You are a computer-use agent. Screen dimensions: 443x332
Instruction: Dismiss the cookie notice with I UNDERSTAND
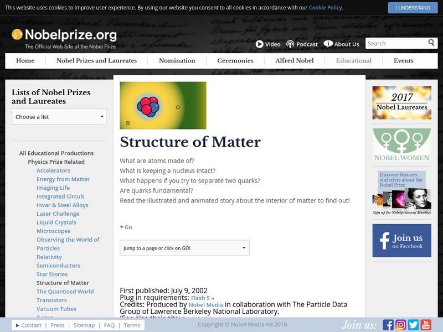(411, 8)
